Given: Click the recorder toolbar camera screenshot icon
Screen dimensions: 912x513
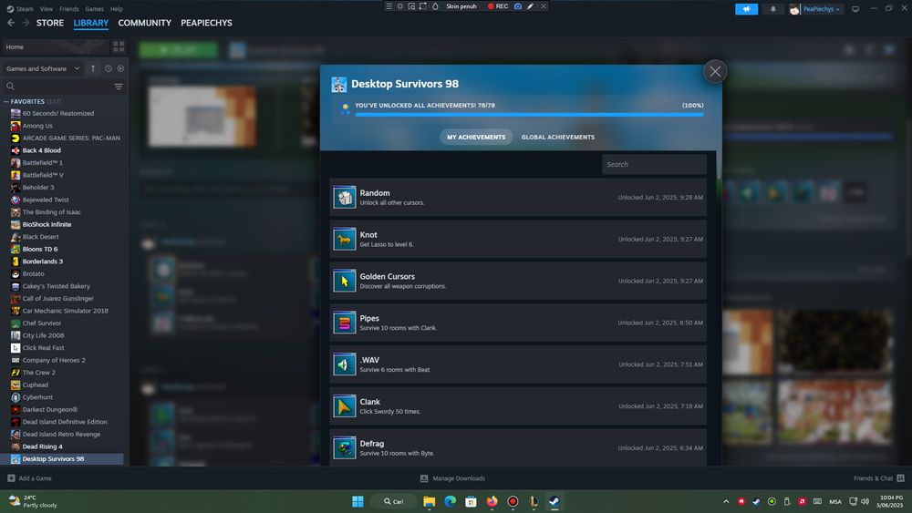Looking at the screenshot, I should click(518, 6).
